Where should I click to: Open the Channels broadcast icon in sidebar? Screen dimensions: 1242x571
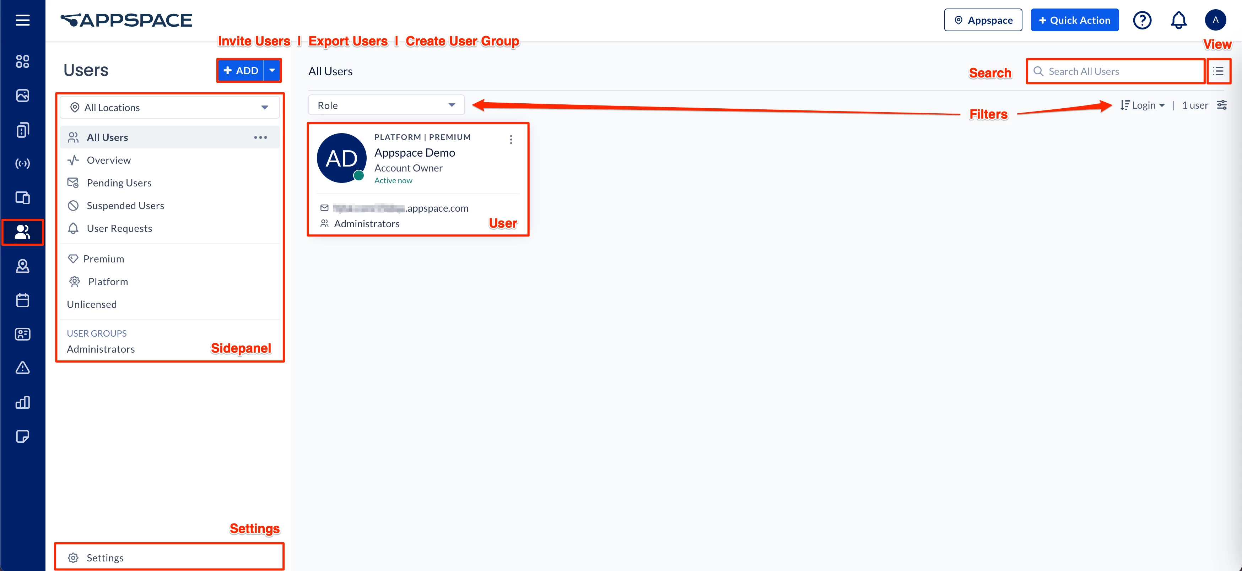click(x=22, y=164)
